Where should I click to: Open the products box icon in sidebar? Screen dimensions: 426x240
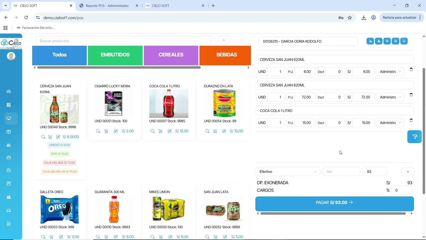point(9,132)
